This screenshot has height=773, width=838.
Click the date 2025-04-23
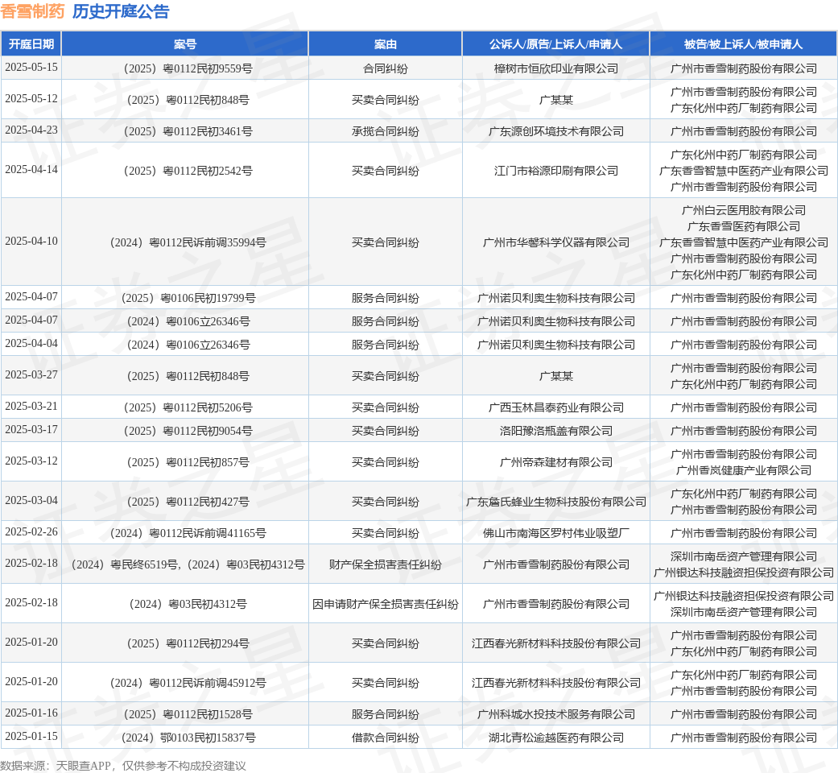31,130
